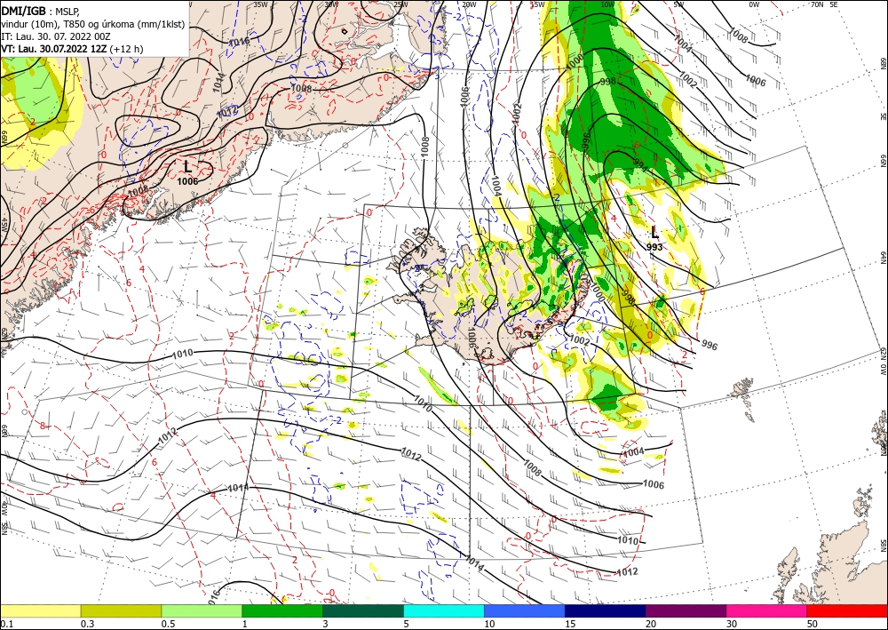The image size is (888, 630).
Task: Click the '15W' longitude label at top
Action: pyautogui.click(x=538, y=4)
